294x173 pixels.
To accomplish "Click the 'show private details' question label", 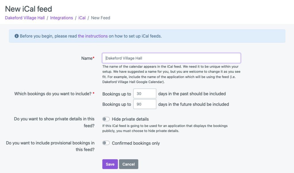I will [54, 122].
